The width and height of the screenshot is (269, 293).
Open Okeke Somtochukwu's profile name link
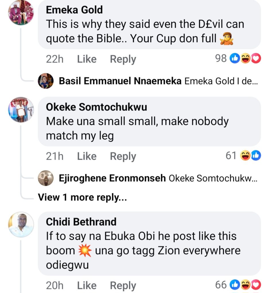[x=96, y=107]
